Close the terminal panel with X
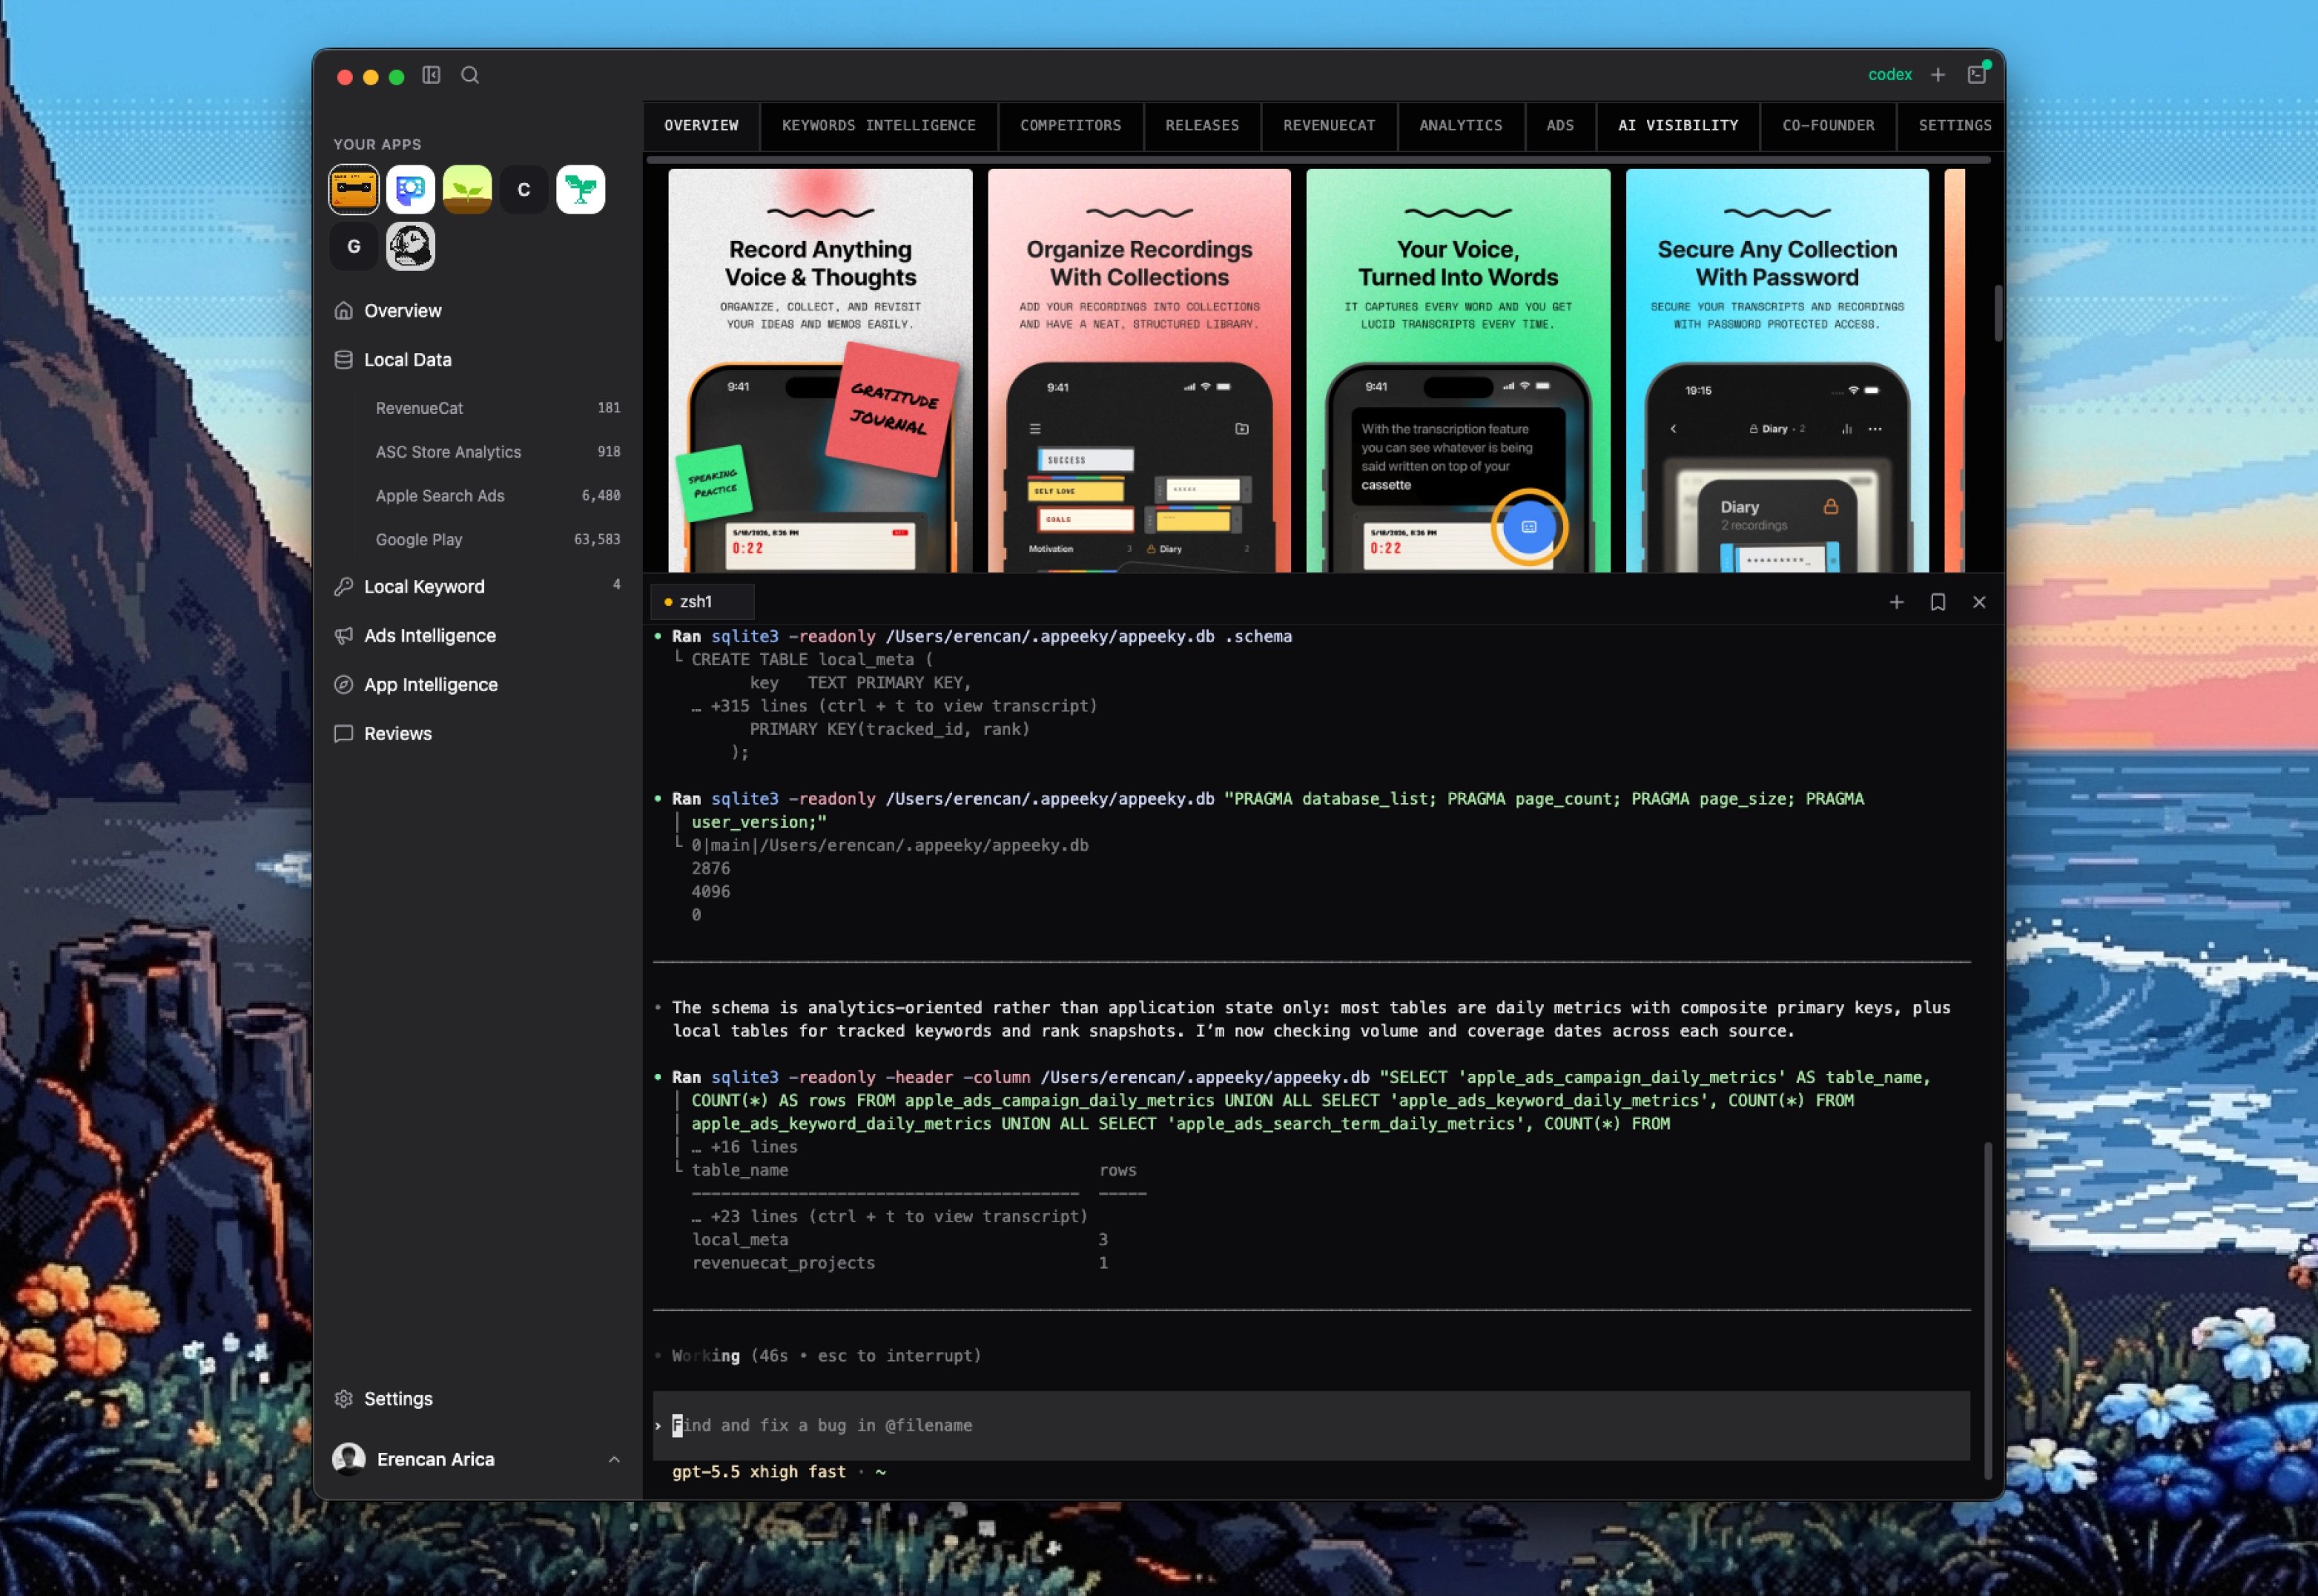The width and height of the screenshot is (2318, 1596). tap(1978, 602)
